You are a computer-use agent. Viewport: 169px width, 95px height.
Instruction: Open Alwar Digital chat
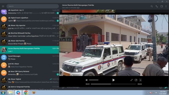coord(30,80)
